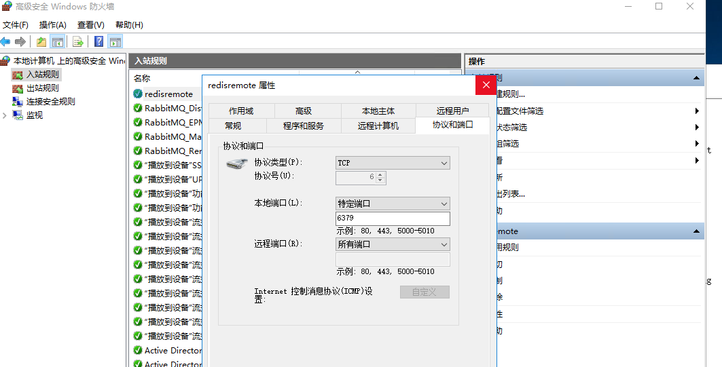Viewport: 722px width, 367px height.
Task: Select the 协议和端口 tab
Action: (x=452, y=125)
